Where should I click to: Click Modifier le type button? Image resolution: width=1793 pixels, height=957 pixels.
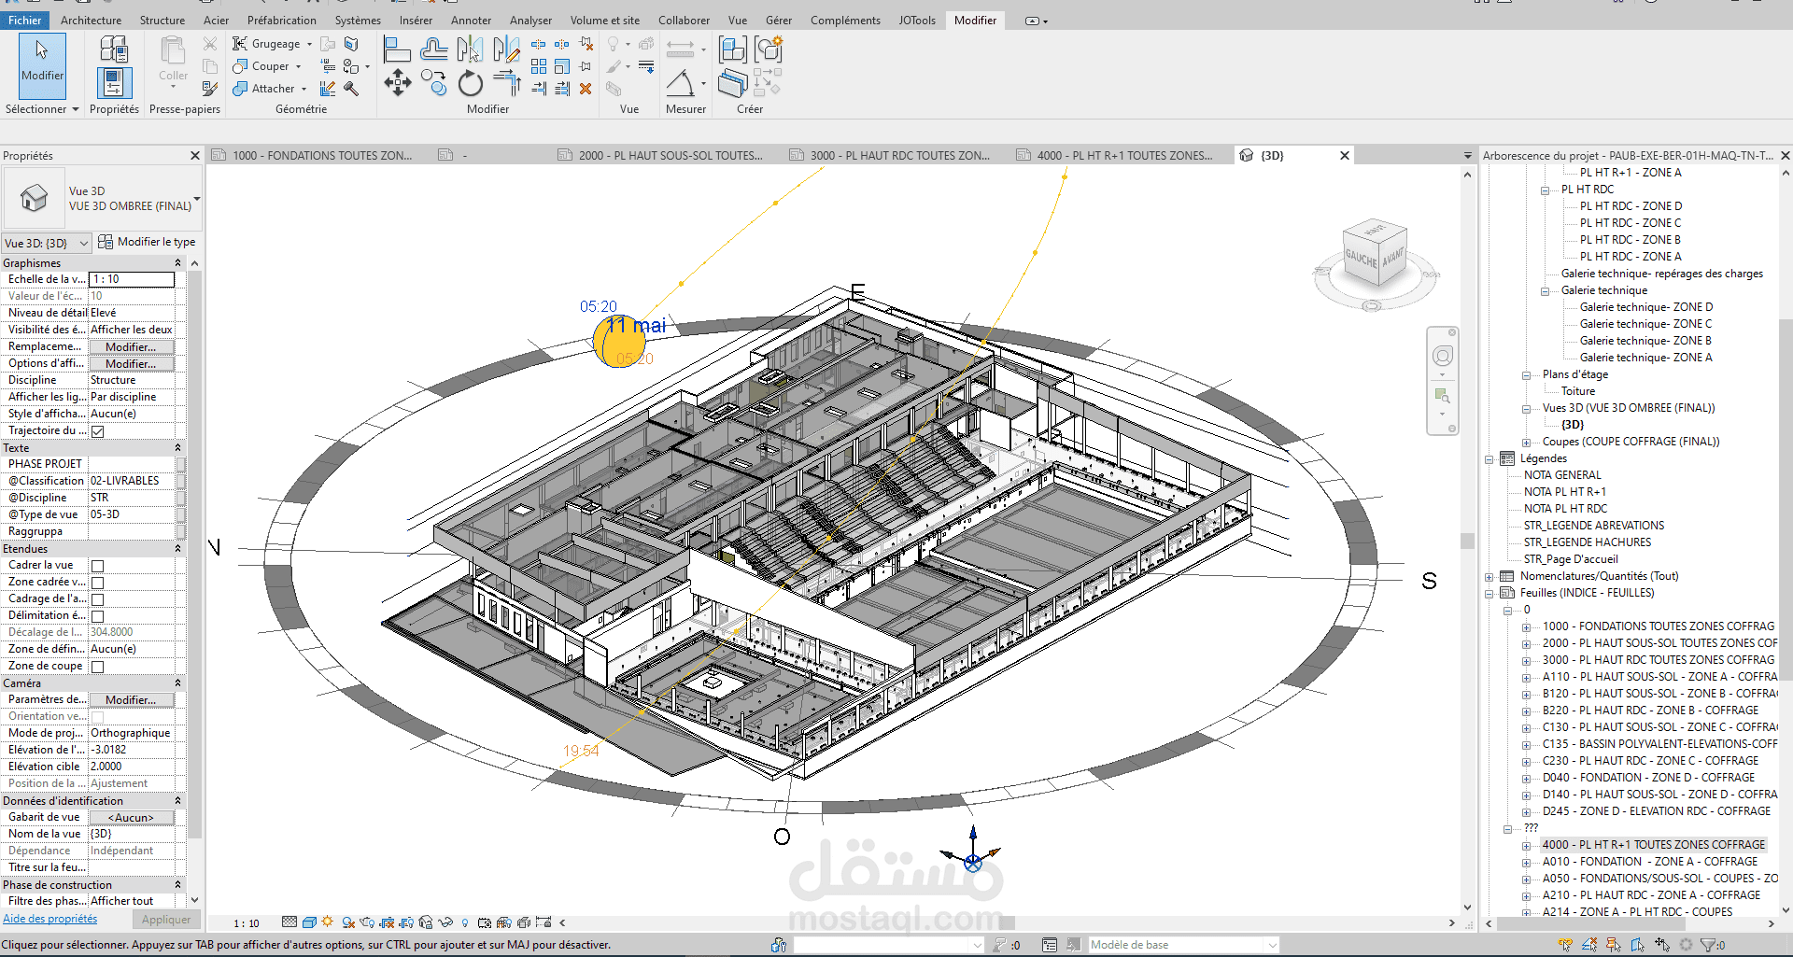pos(147,242)
